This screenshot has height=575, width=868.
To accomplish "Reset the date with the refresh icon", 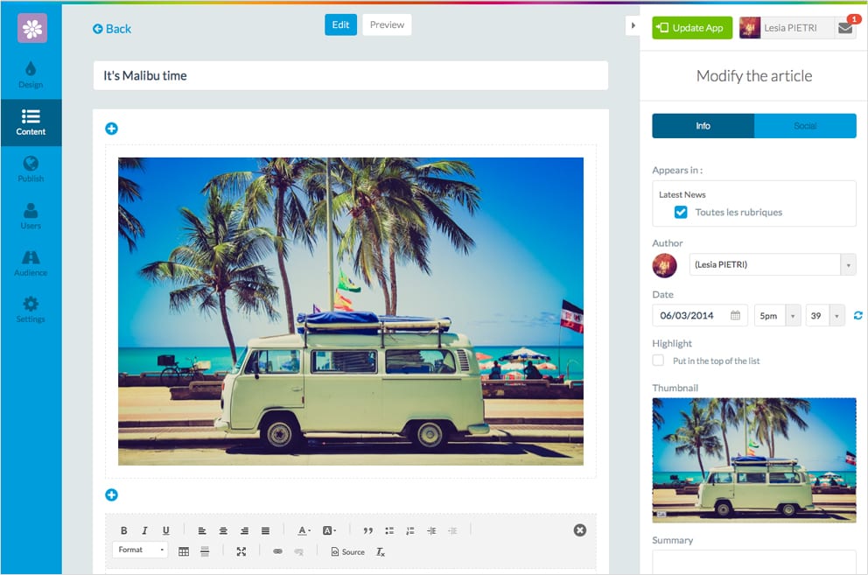I will pos(857,316).
